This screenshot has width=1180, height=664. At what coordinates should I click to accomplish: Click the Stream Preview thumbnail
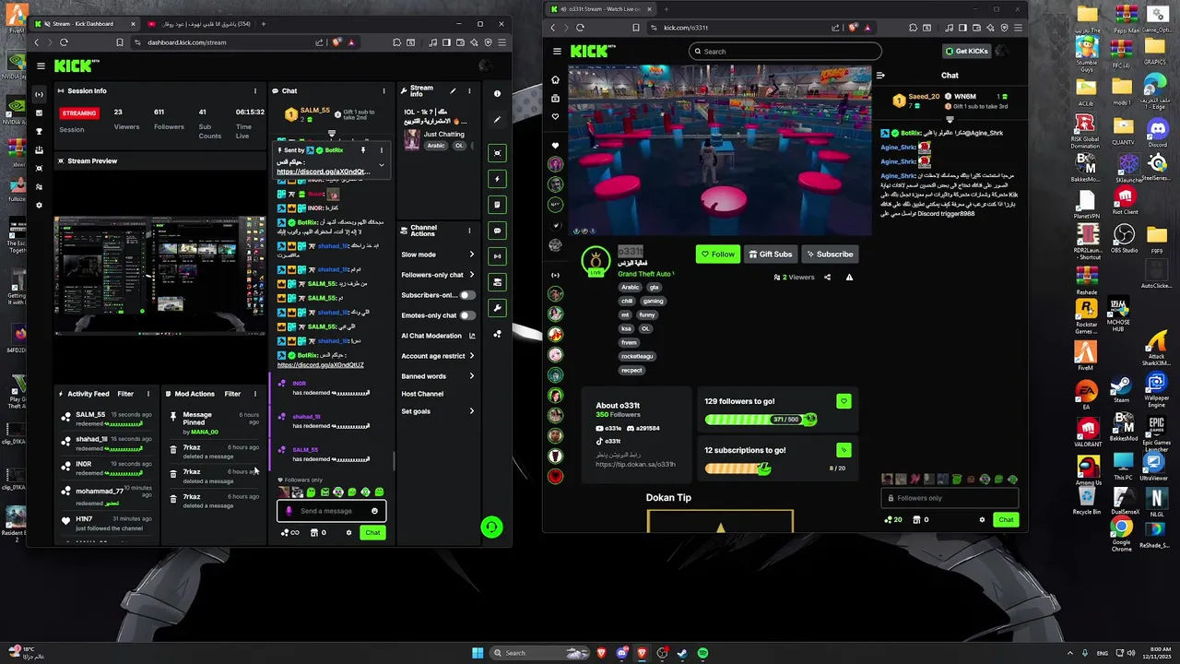point(160,274)
